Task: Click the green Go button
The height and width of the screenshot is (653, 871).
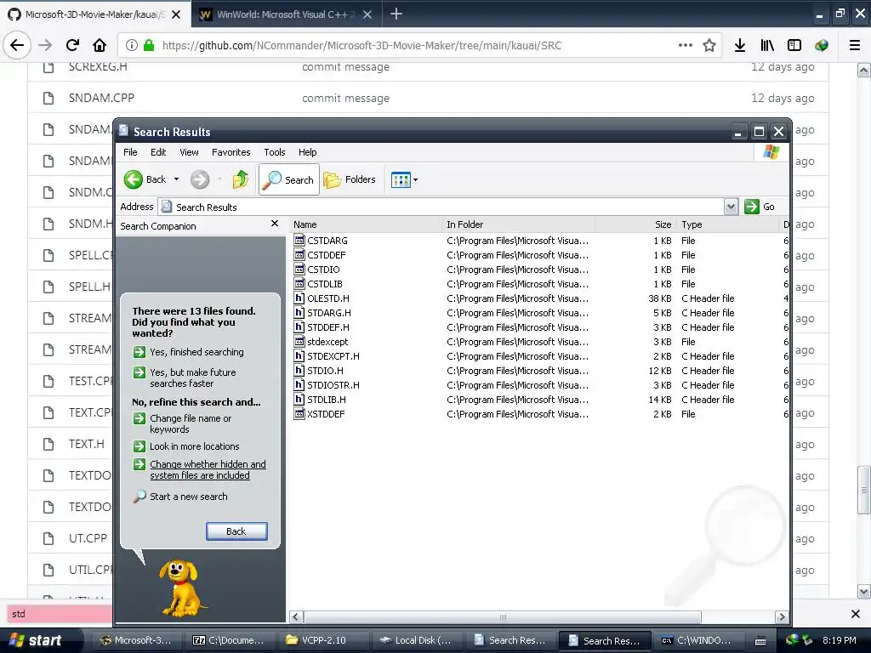Action: (760, 207)
